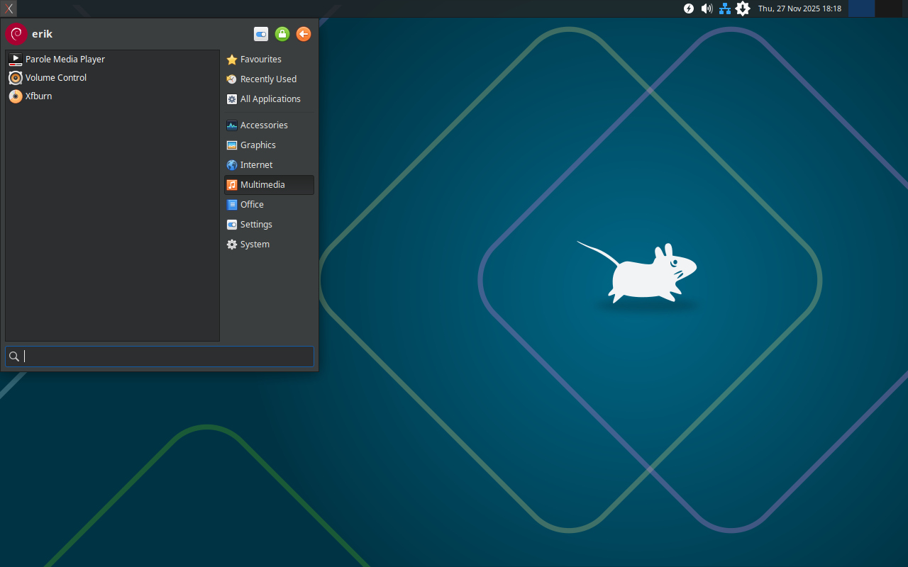The width and height of the screenshot is (908, 567).
Task: Open All Settings from the Whisker menu
Action: click(x=260, y=34)
